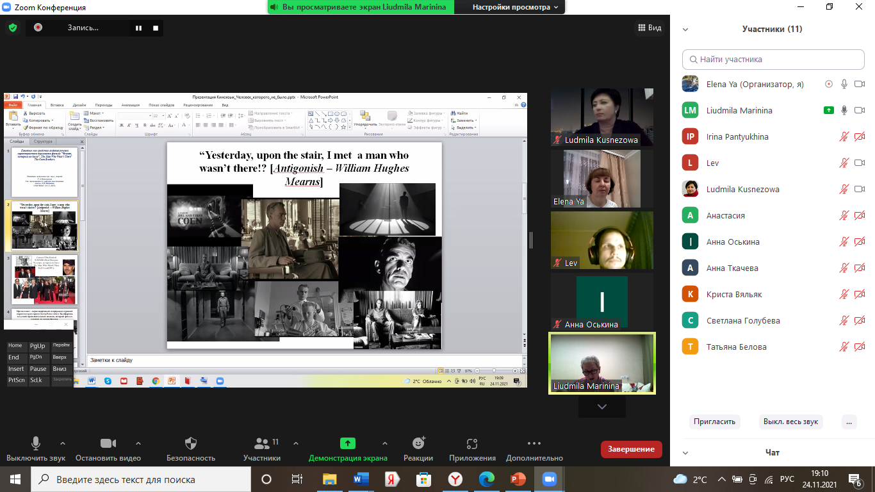Click Вставка tab in shared PowerPoint
The width and height of the screenshot is (875, 492).
coord(57,104)
